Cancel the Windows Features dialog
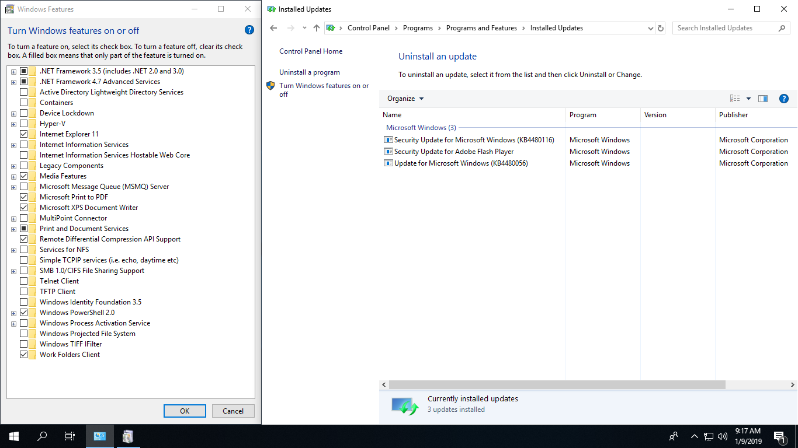Viewport: 798px width, 448px height. click(x=233, y=411)
